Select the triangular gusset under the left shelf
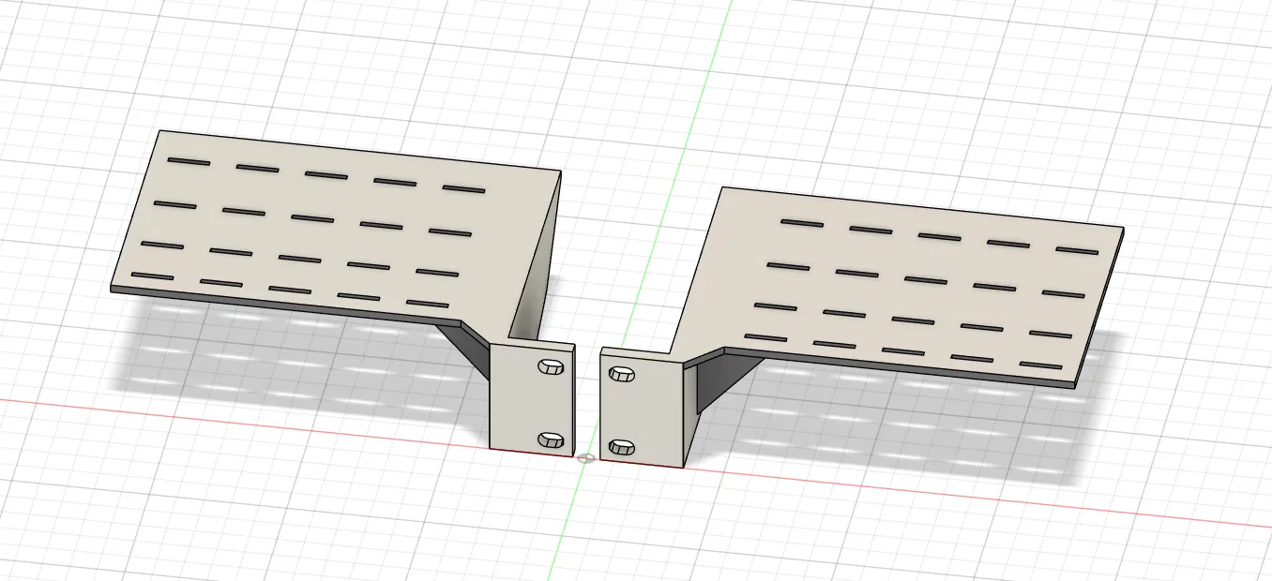The width and height of the screenshot is (1272, 581). coord(469,351)
